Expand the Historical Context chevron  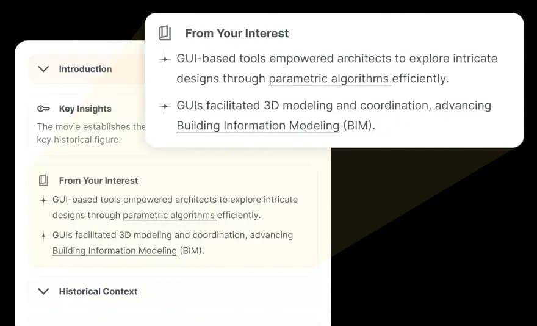[43, 291]
